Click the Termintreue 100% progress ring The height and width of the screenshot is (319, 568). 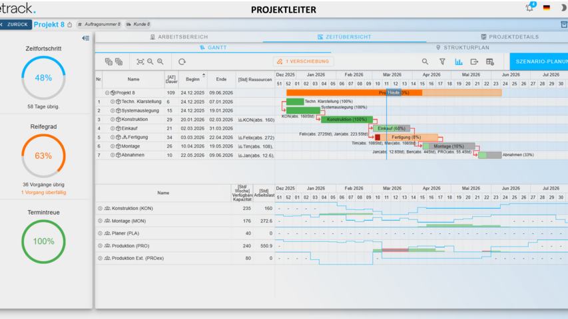point(43,242)
